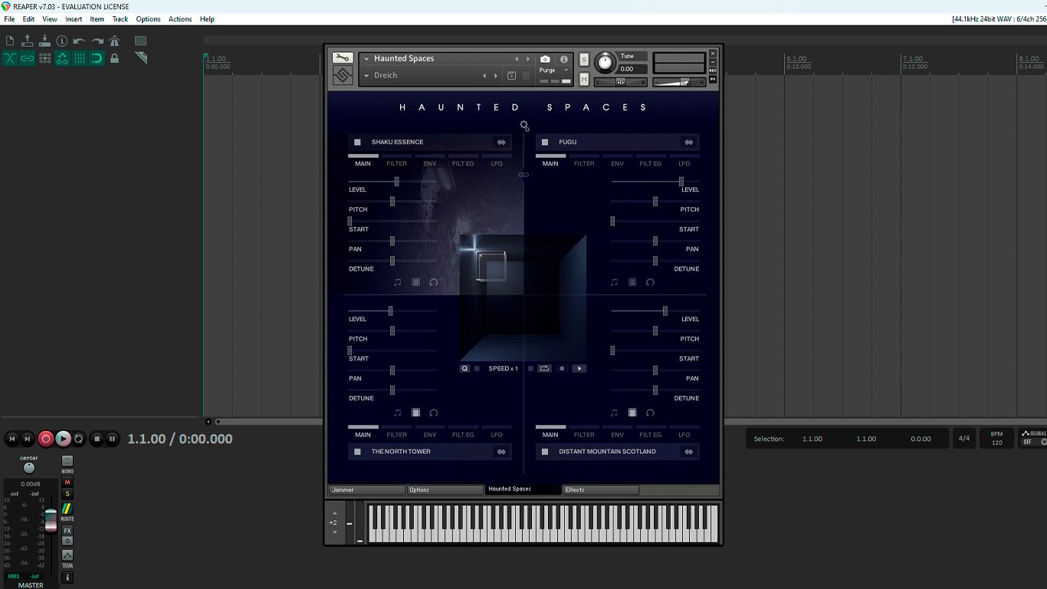Screen dimensions: 1047x589
Task: Open the Options tab at Kontakt bottom
Action: tap(445, 490)
